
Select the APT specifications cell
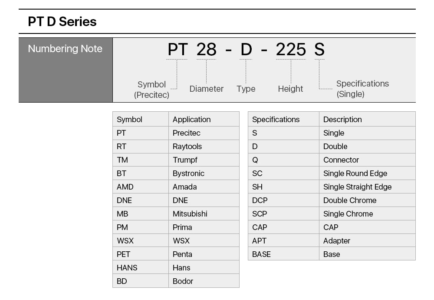(259, 241)
